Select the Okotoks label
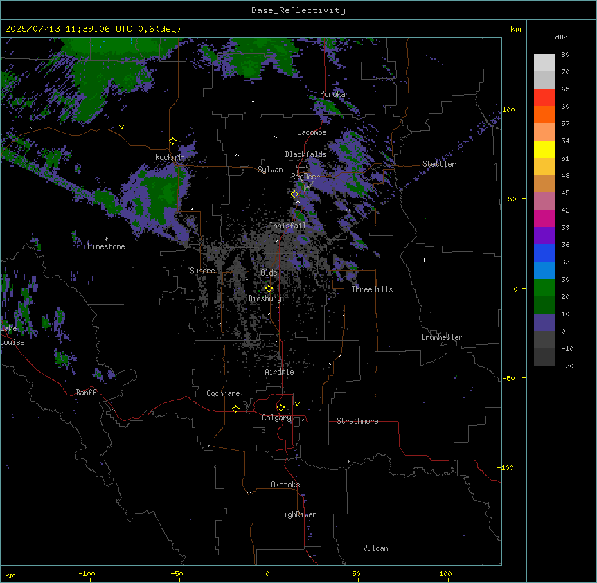Image resolution: width=597 pixels, height=583 pixels. pyautogui.click(x=285, y=485)
